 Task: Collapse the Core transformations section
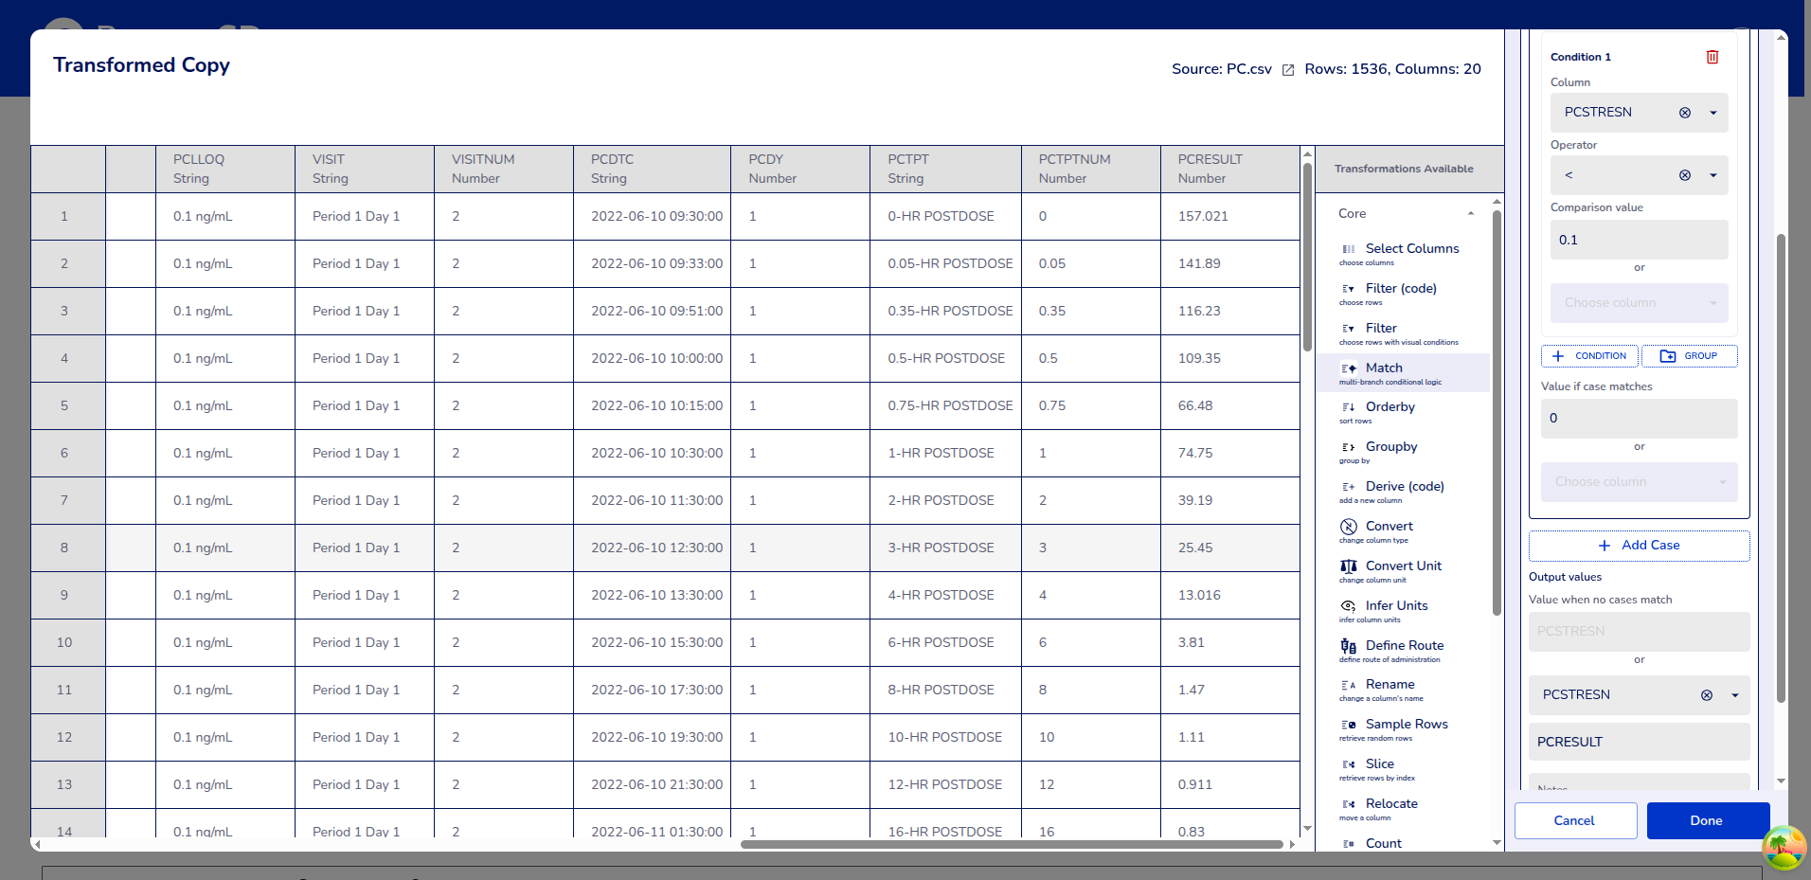pos(1470,214)
